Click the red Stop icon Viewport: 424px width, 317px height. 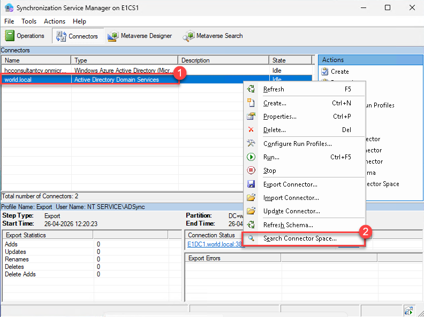pos(251,171)
